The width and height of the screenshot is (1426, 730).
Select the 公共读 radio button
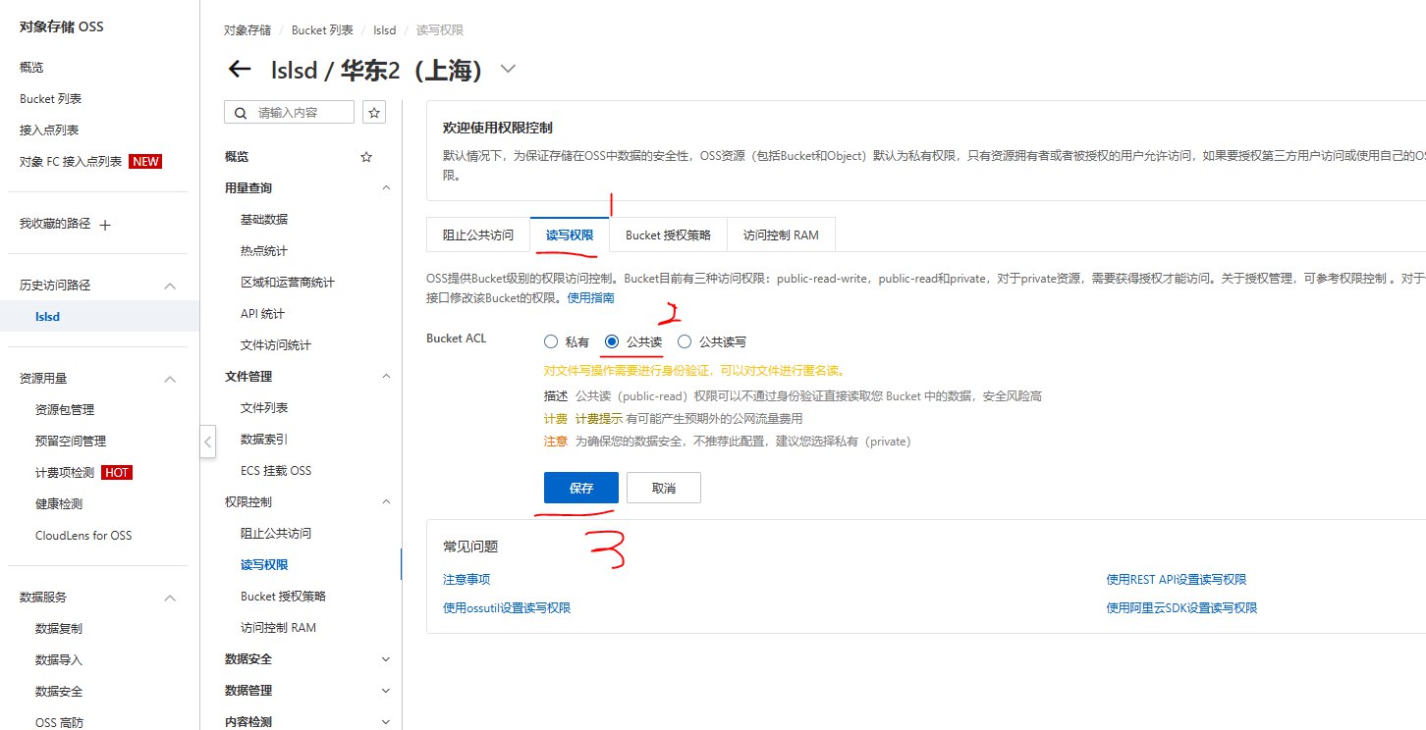[612, 342]
